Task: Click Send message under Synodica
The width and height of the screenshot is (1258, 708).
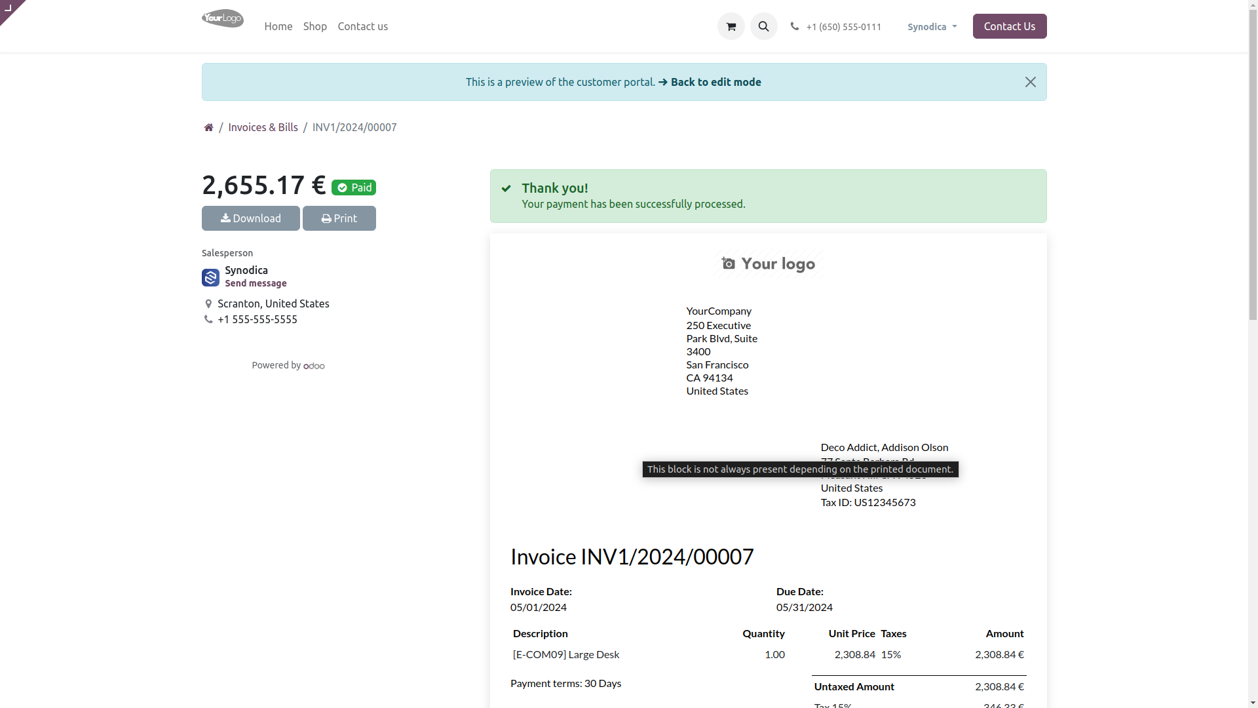Action: pyautogui.click(x=256, y=283)
